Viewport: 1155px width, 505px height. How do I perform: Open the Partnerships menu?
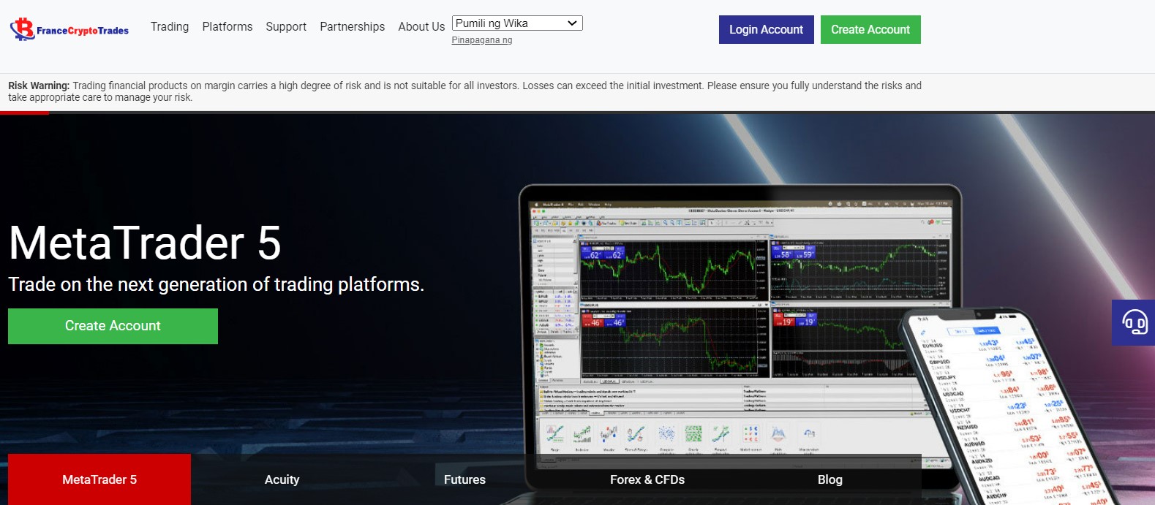click(x=353, y=27)
